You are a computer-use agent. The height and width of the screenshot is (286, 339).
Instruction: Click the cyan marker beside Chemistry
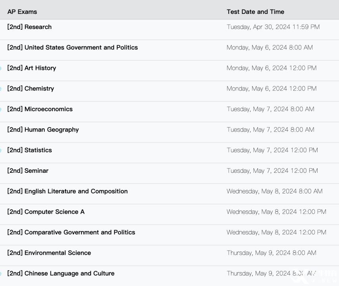click(x=1, y=89)
